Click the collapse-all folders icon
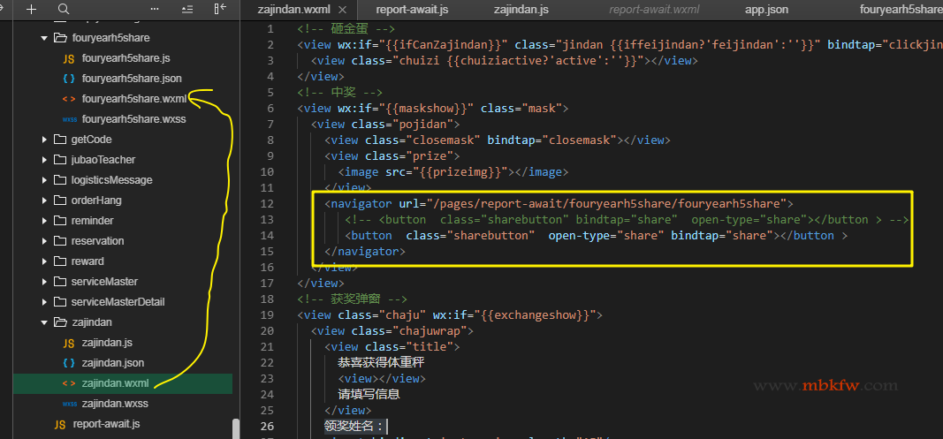The height and width of the screenshot is (439, 943). (x=186, y=9)
